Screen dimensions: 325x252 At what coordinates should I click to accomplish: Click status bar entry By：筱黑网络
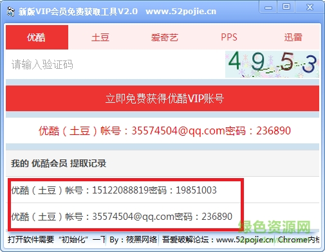(133, 239)
